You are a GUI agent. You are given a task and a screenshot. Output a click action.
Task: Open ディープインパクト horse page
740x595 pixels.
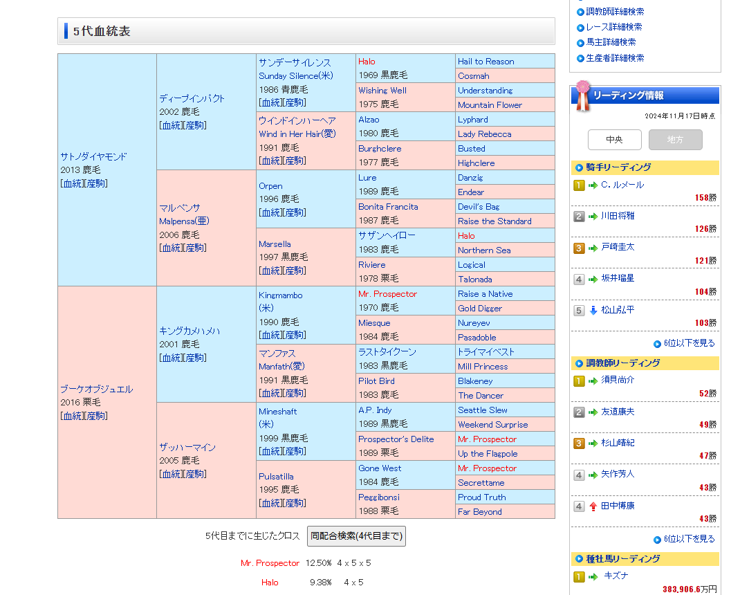[192, 98]
